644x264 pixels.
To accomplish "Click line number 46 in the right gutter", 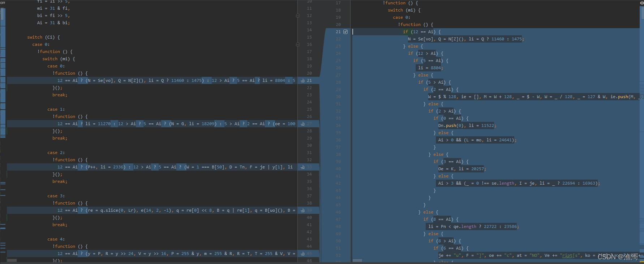I will pos(338,212).
